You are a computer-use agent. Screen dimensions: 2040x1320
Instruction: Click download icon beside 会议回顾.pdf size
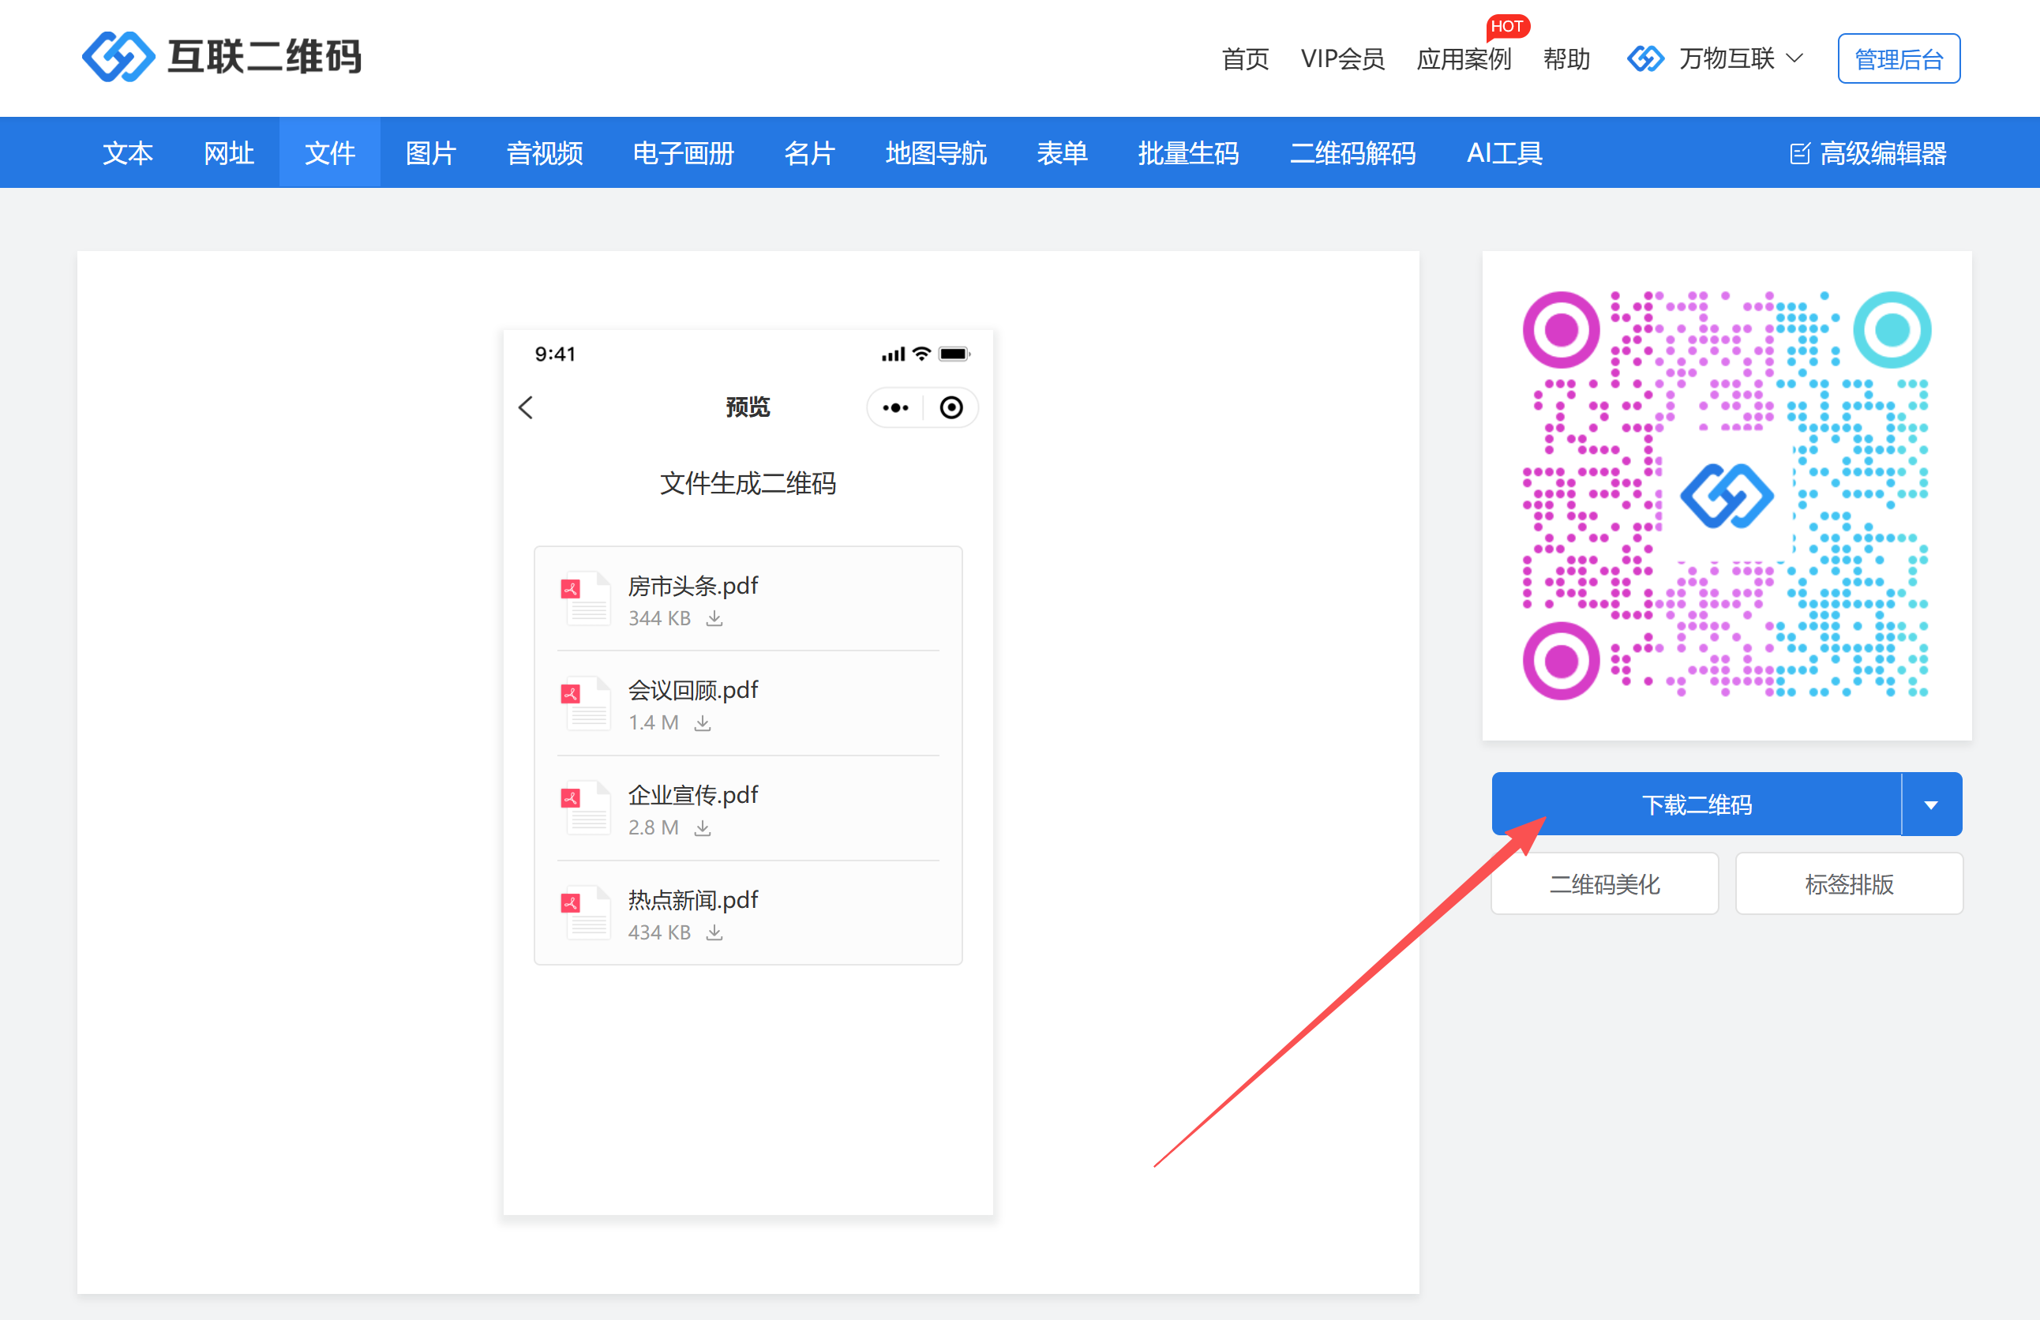point(702,723)
